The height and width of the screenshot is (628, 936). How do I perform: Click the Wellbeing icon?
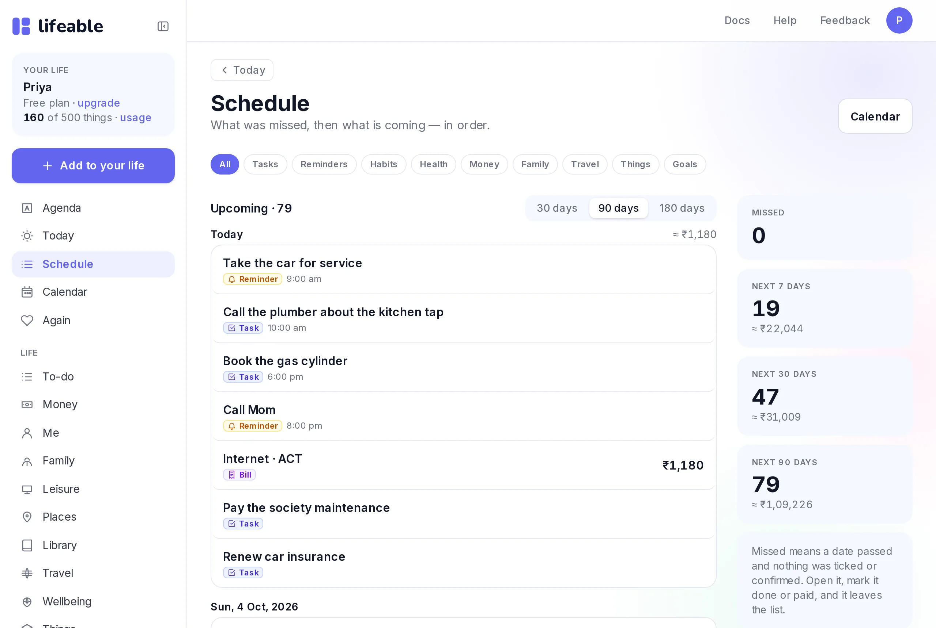point(27,602)
